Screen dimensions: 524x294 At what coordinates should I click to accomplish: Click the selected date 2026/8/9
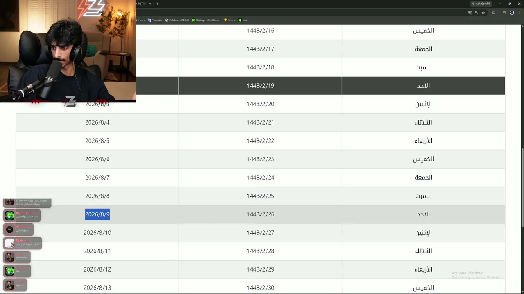97,214
